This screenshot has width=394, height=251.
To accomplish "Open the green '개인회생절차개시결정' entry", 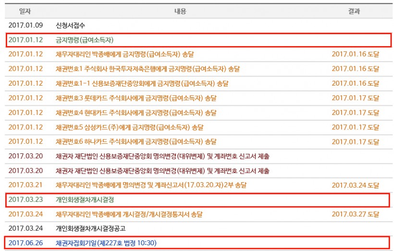I will tap(85, 200).
